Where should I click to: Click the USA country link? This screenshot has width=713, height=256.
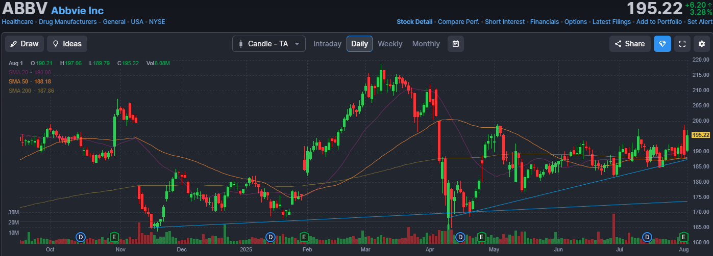coord(137,22)
